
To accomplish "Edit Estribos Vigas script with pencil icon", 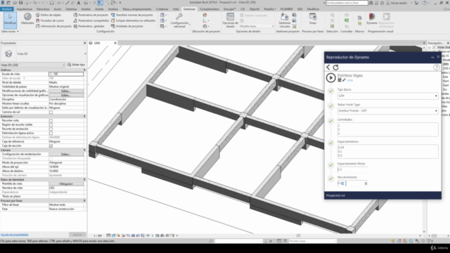I will pyautogui.click(x=344, y=80).
